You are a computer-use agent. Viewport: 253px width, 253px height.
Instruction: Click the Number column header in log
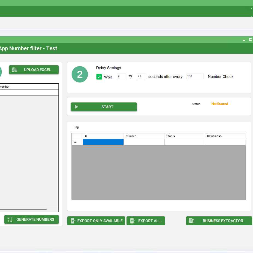143,136
